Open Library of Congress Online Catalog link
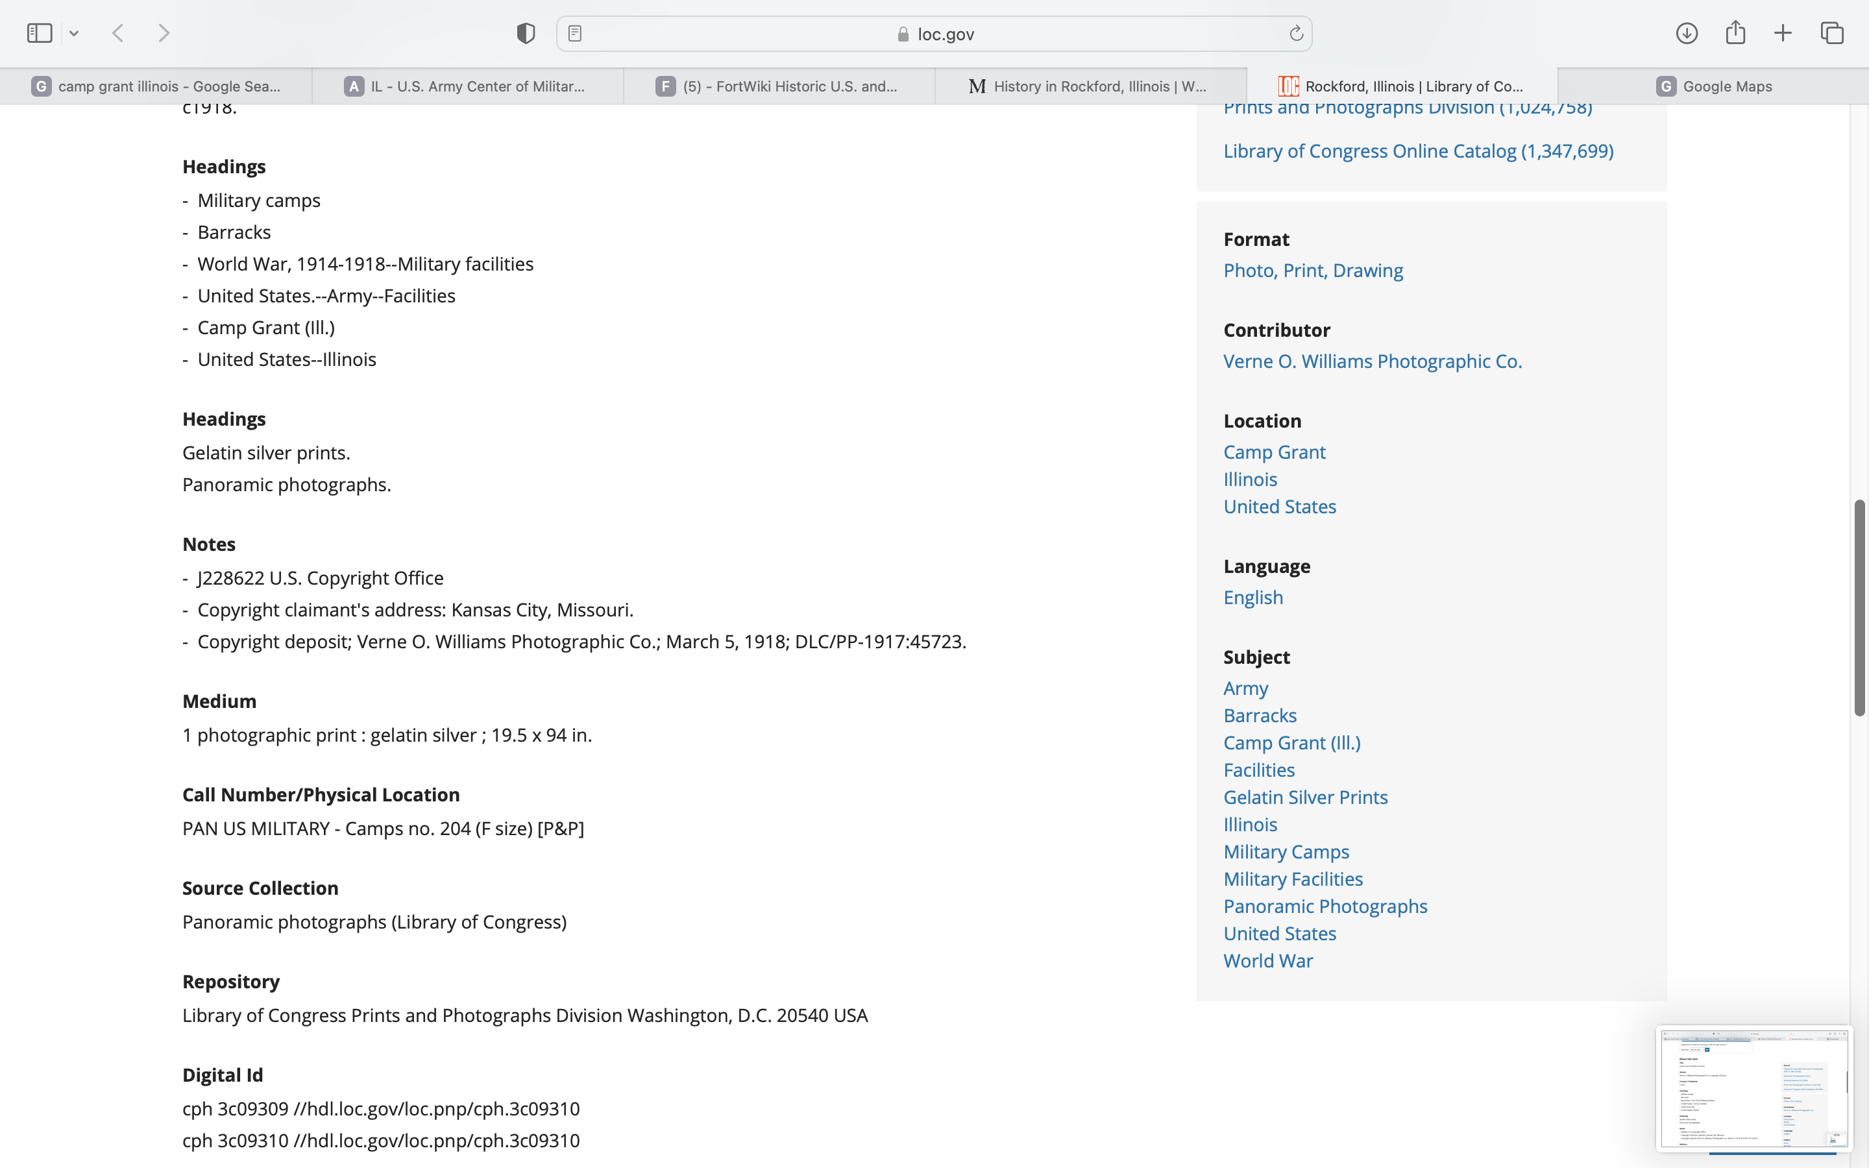1869x1168 pixels. click(1418, 151)
